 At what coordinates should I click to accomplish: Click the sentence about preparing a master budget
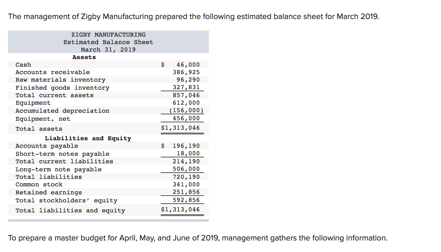tap(198, 238)
